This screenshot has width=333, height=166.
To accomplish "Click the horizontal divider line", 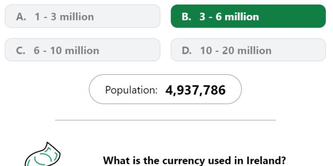I will tap(165, 120).
